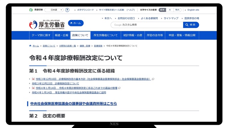Image resolution: width=228 pixels, height=128 pixels.
Task: Click the 文字サイズの変更 label
Action: (x=148, y=10)
